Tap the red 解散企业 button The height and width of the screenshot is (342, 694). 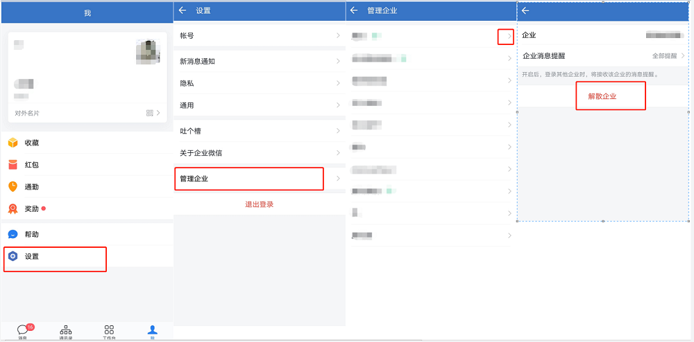(x=602, y=96)
